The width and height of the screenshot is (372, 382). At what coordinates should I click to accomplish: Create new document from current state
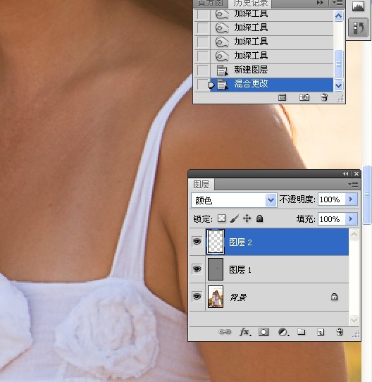[x=282, y=98]
